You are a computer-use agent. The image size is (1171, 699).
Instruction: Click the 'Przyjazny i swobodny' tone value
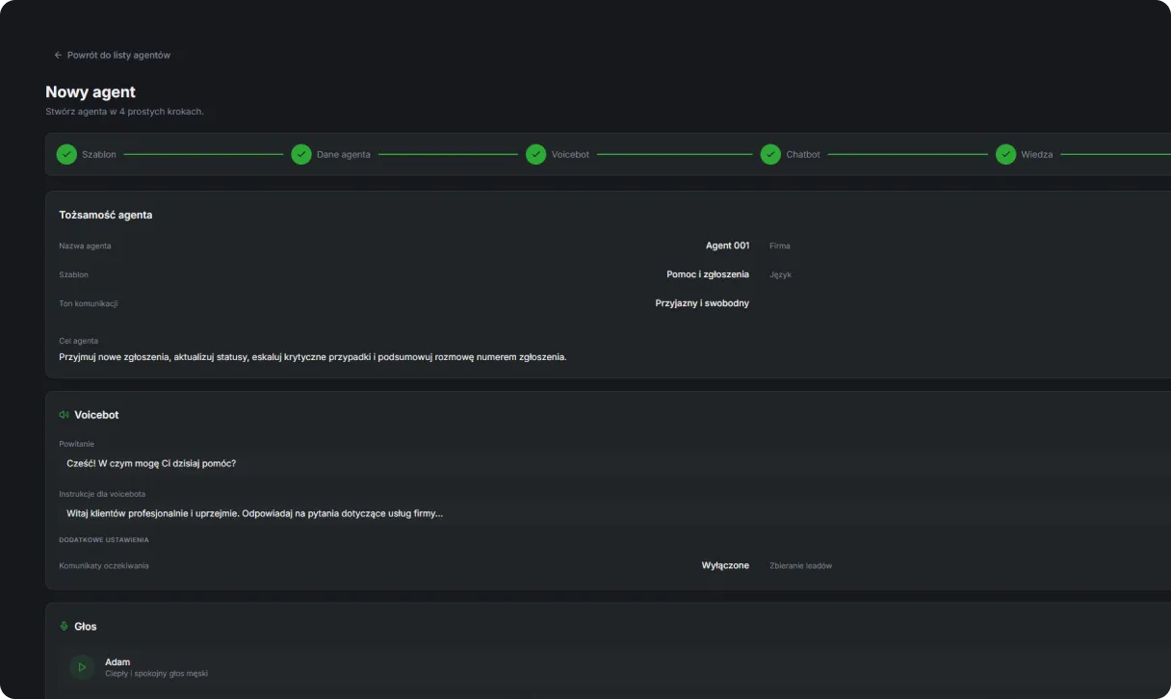point(702,303)
